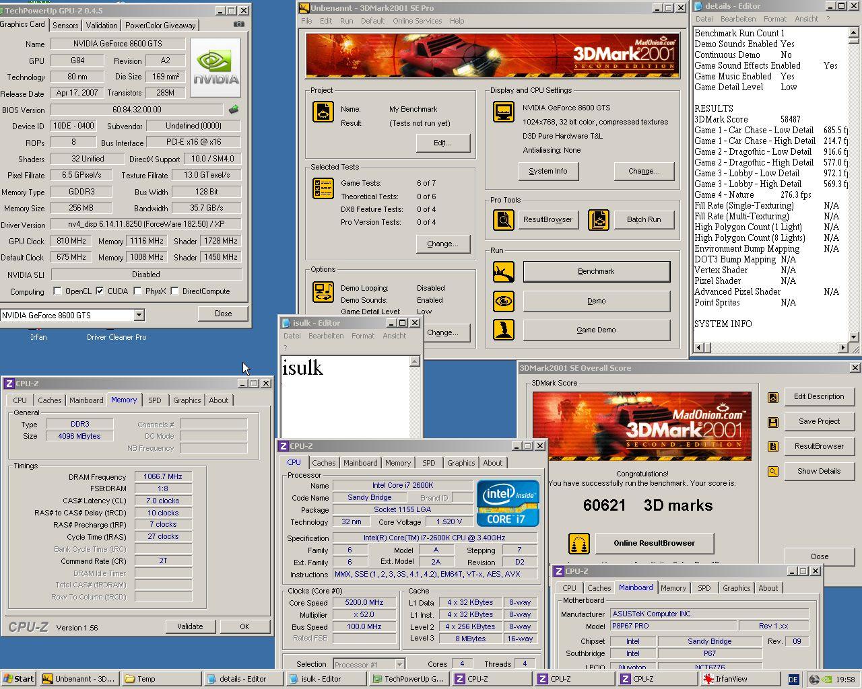The image size is (862, 689).
Task: Toggle the CUDA checkbox
Action: pyautogui.click(x=100, y=291)
